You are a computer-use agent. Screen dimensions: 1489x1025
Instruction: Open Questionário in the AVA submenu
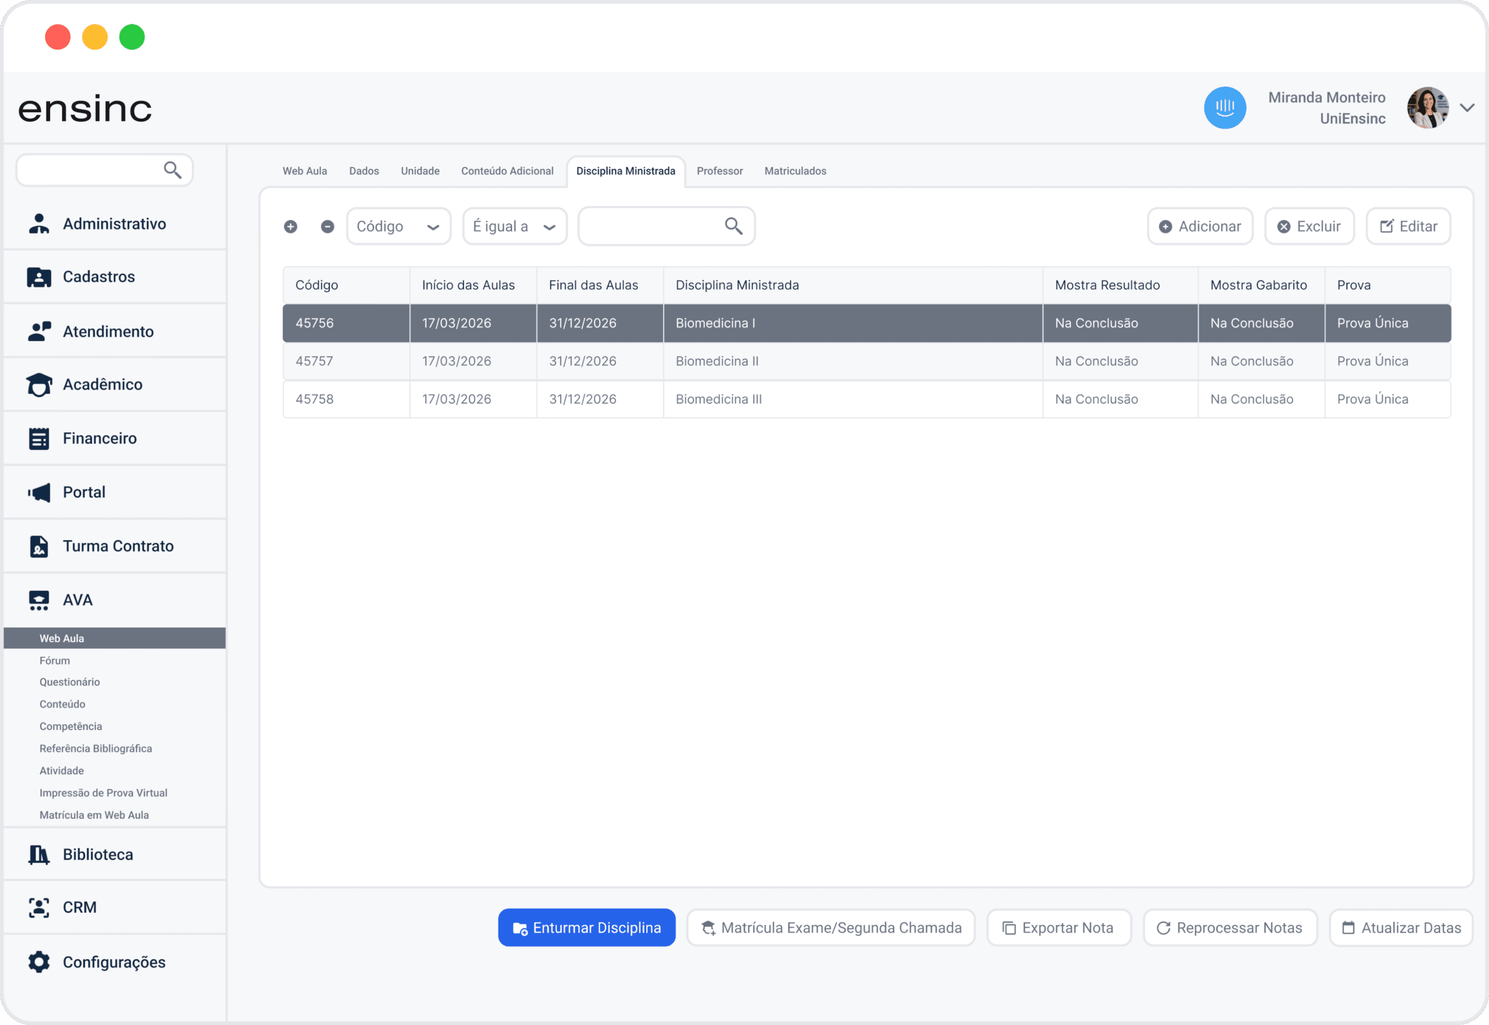point(69,682)
